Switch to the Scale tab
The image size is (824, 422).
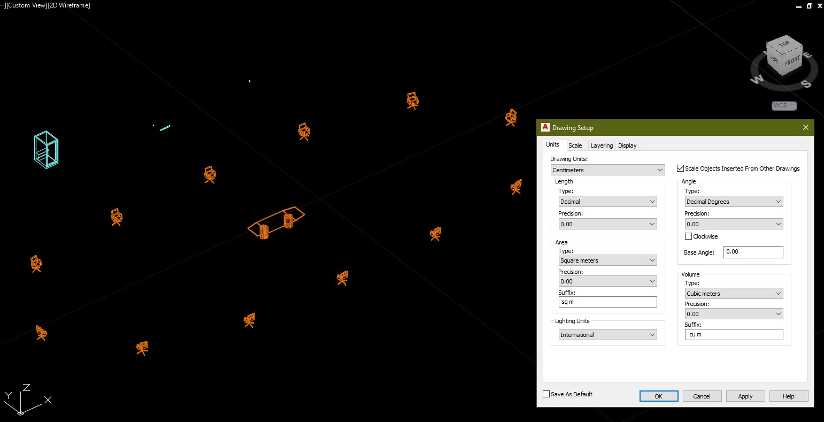click(576, 145)
